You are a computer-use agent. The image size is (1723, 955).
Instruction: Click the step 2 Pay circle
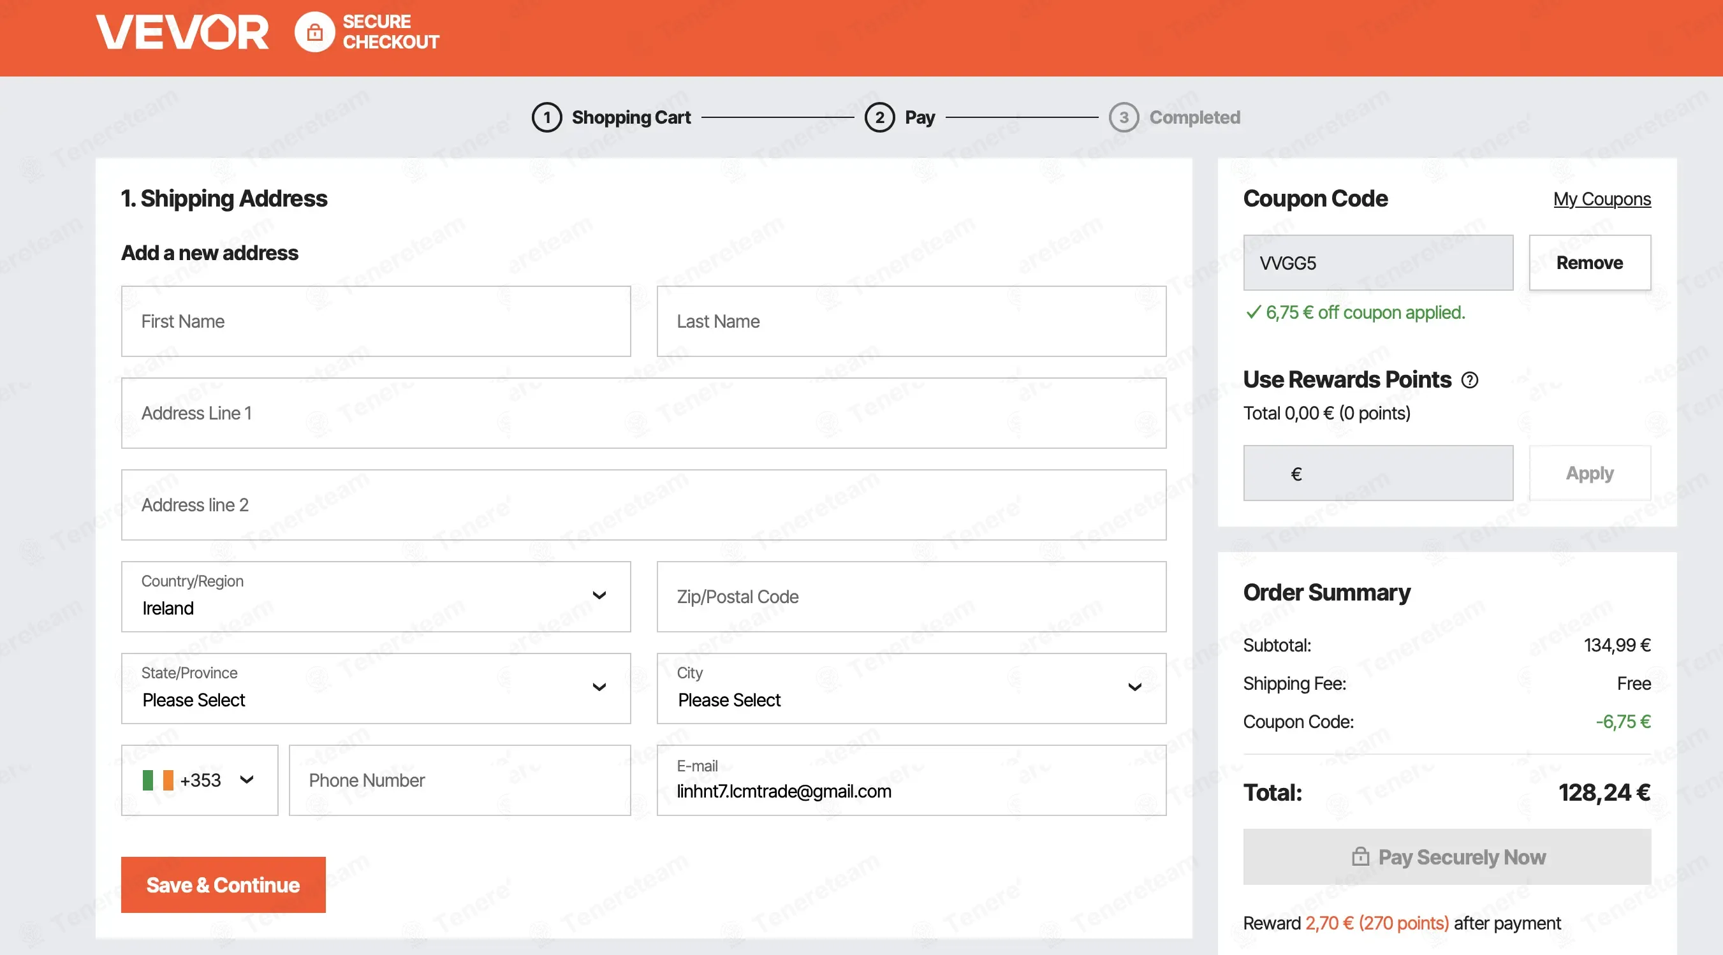pyautogui.click(x=879, y=117)
